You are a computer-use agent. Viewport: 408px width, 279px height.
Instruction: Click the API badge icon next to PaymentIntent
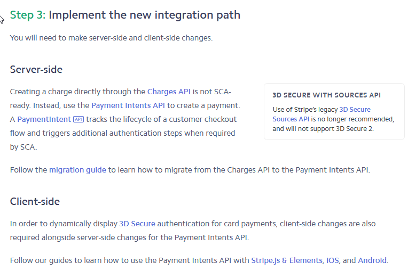tap(79, 119)
